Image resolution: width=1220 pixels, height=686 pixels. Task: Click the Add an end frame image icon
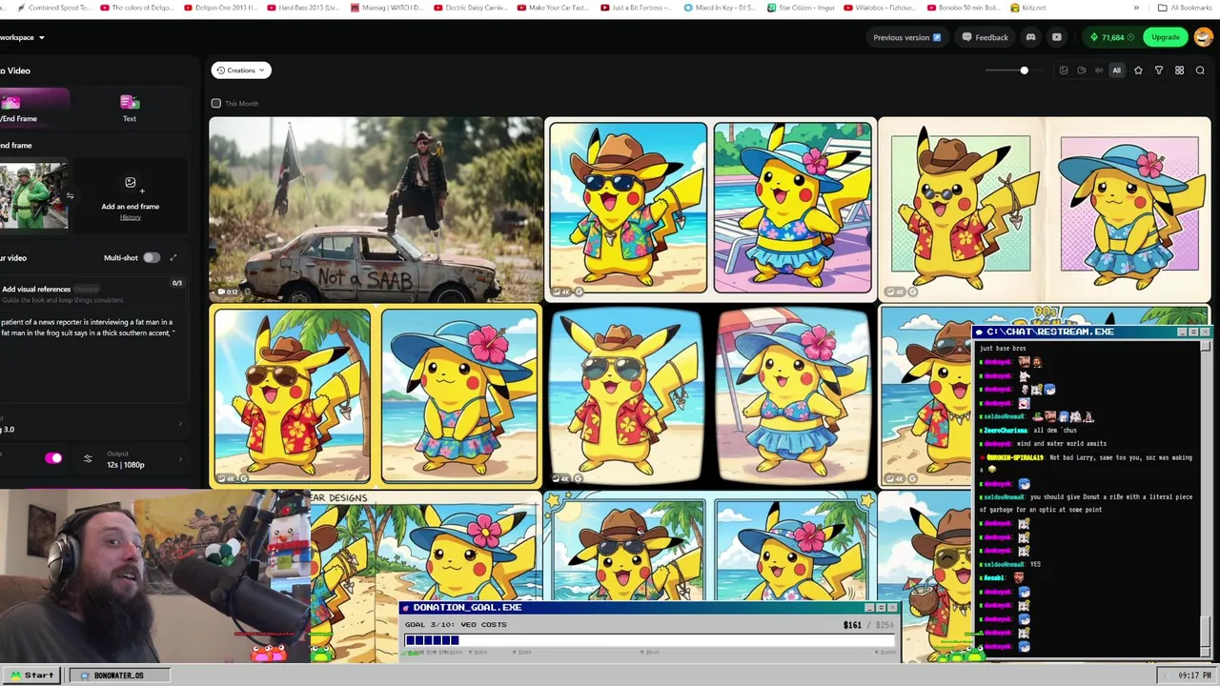pyautogui.click(x=131, y=183)
